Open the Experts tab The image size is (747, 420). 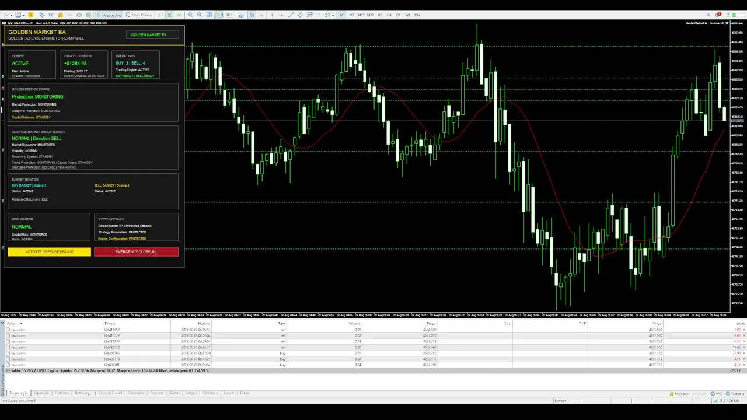(229, 393)
